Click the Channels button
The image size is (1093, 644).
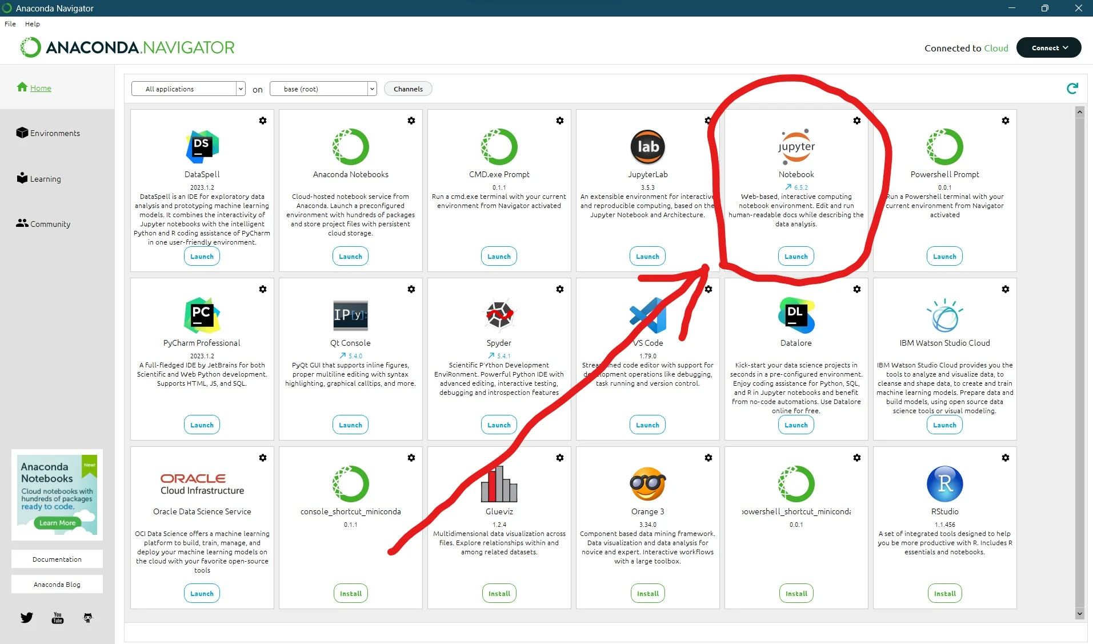tap(409, 89)
